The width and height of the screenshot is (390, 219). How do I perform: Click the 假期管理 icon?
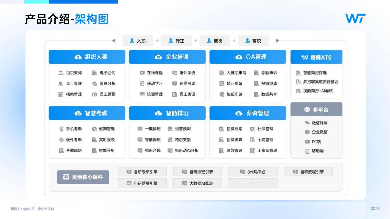click(94, 129)
